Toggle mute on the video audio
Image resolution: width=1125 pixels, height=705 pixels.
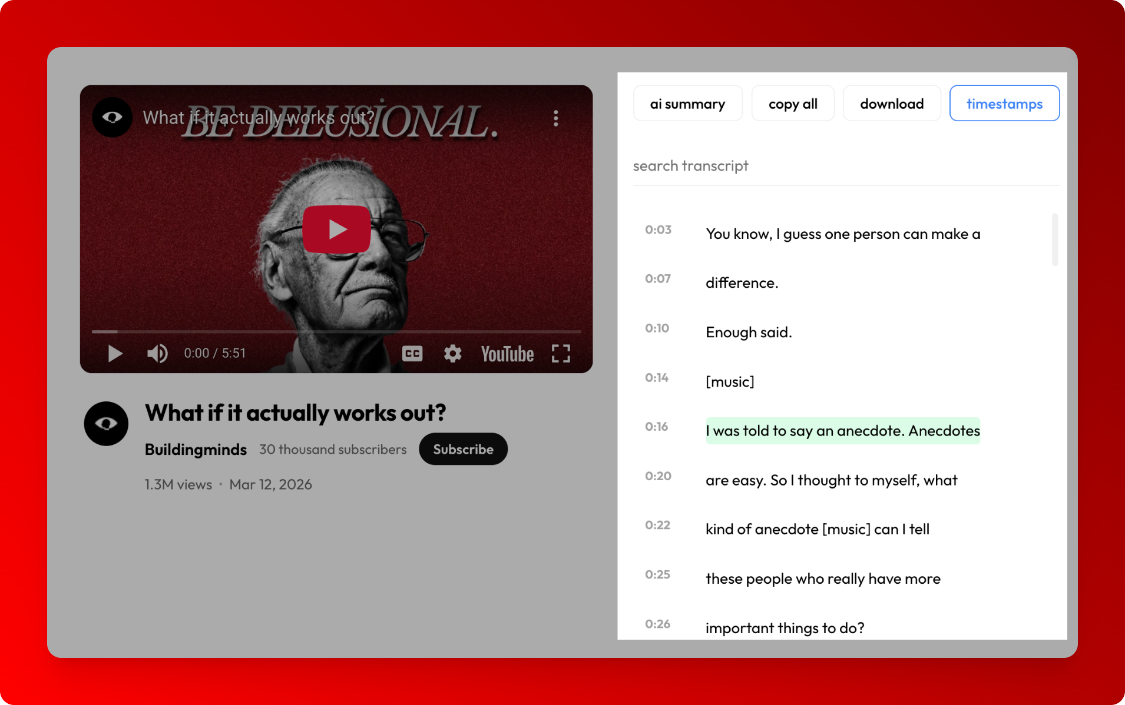pos(155,353)
